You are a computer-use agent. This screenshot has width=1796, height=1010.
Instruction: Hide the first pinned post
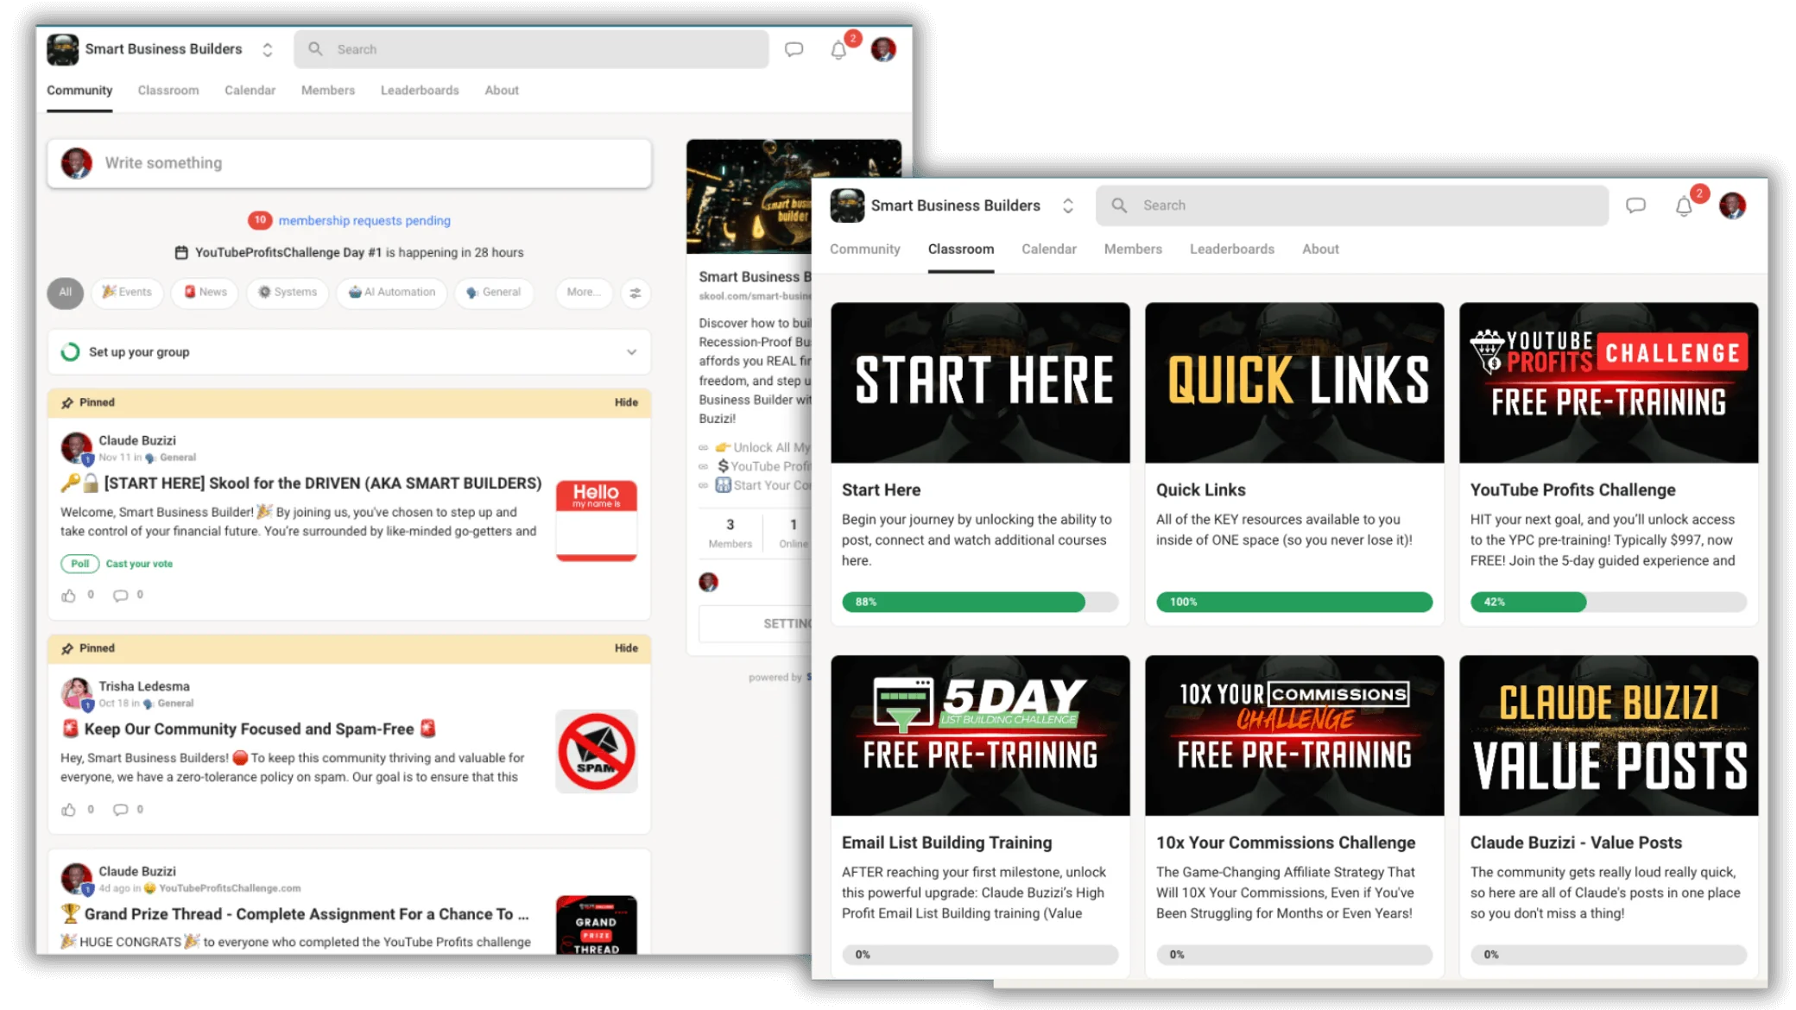point(626,403)
